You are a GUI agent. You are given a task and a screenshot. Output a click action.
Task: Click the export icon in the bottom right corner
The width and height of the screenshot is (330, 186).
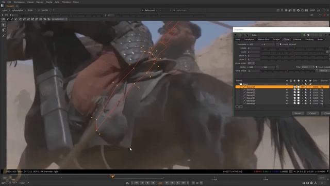(x=316, y=183)
